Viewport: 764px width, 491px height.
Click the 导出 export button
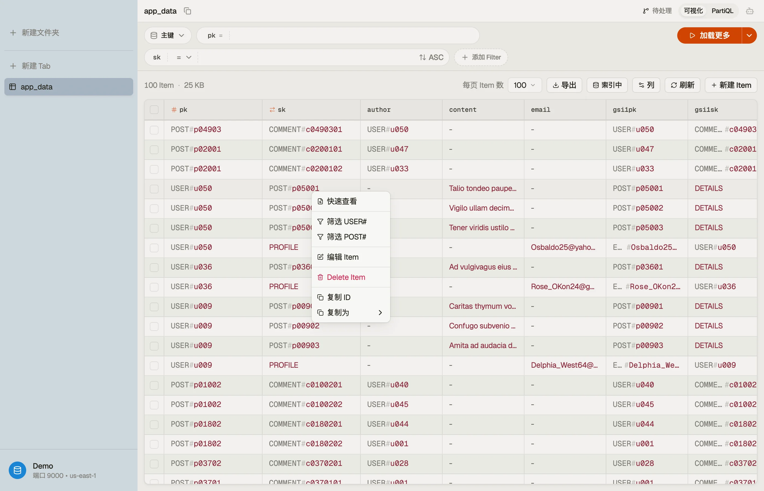click(564, 85)
